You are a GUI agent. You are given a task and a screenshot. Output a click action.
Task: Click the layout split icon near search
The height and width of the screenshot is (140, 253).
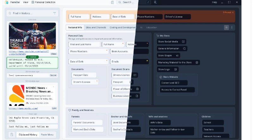tap(113, 2)
